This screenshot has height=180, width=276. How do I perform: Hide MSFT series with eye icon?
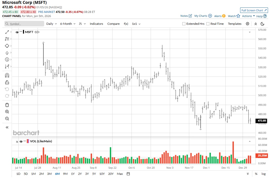coord(17,32)
